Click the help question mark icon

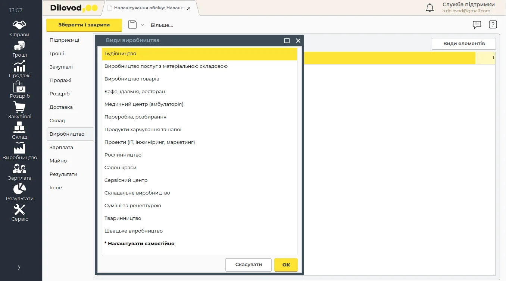(493, 25)
